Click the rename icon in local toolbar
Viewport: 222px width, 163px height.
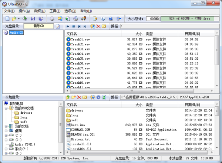(85, 97)
